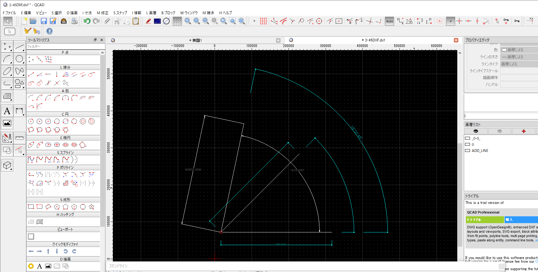Click Quick Modify rotate counter-clockwise arrow
Viewport: 538px width, 272px height.
pyautogui.click(x=66, y=251)
